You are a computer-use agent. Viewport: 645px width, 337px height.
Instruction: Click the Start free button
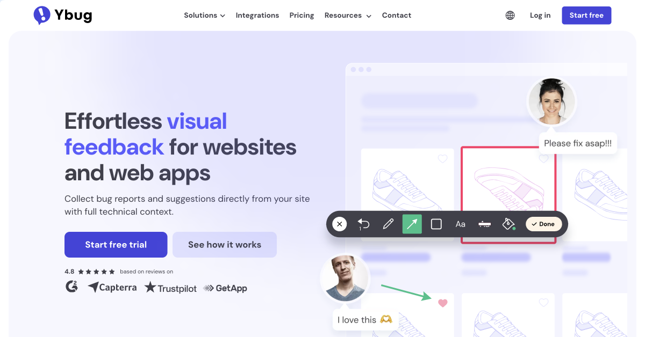coord(586,16)
